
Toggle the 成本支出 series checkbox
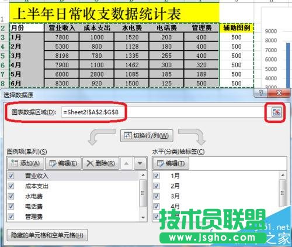(x=11, y=186)
